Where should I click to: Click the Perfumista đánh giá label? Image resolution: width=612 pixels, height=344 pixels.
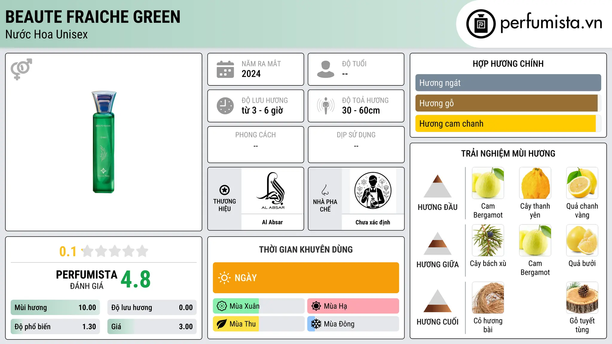(x=87, y=279)
